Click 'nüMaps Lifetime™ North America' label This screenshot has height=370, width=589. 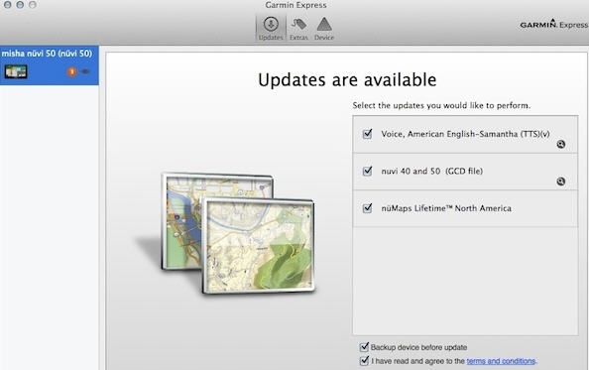point(446,208)
